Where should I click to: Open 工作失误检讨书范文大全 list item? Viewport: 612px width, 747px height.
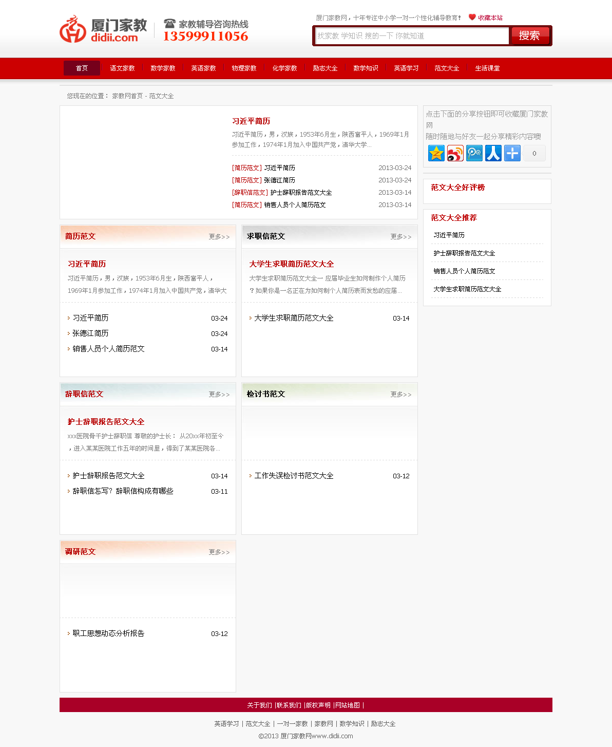(x=294, y=476)
